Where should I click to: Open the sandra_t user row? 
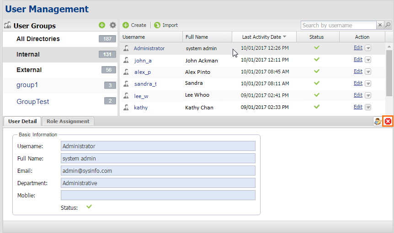point(145,83)
